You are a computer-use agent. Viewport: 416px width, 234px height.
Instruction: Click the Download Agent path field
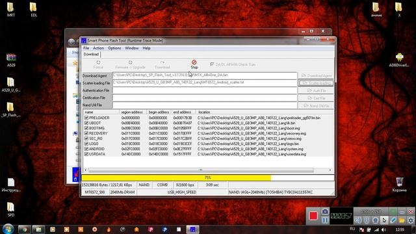click(204, 75)
